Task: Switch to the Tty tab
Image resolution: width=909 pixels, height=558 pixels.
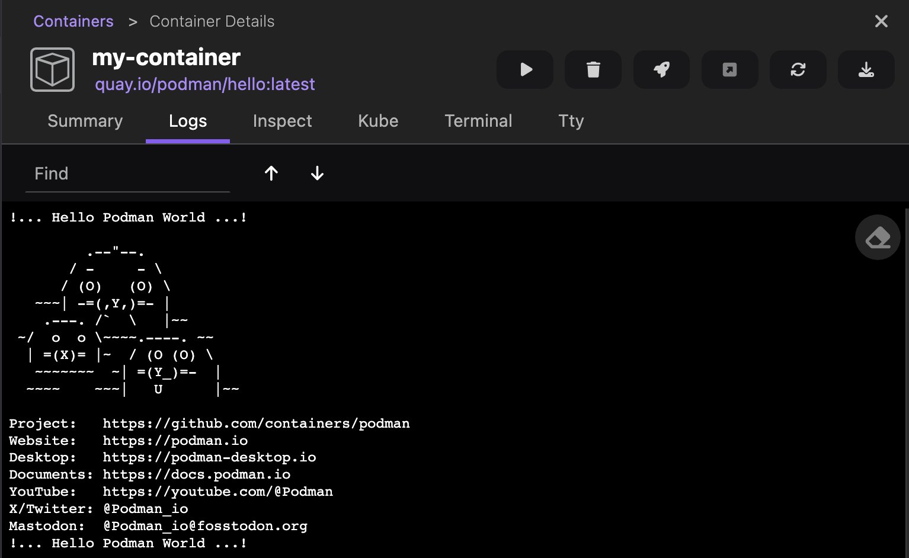Action: pos(571,121)
